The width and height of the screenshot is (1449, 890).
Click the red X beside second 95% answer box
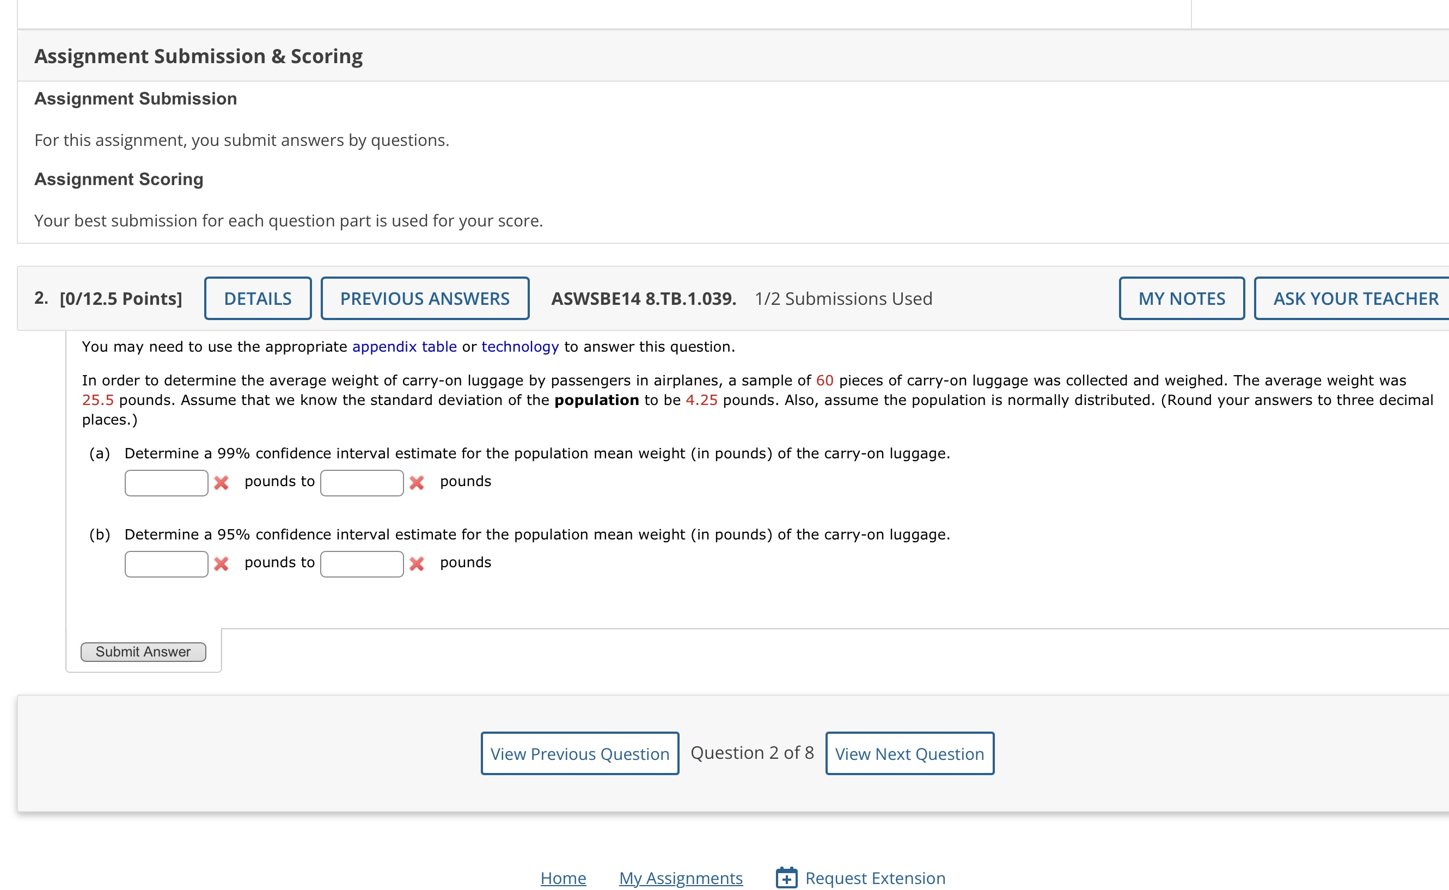tap(417, 563)
